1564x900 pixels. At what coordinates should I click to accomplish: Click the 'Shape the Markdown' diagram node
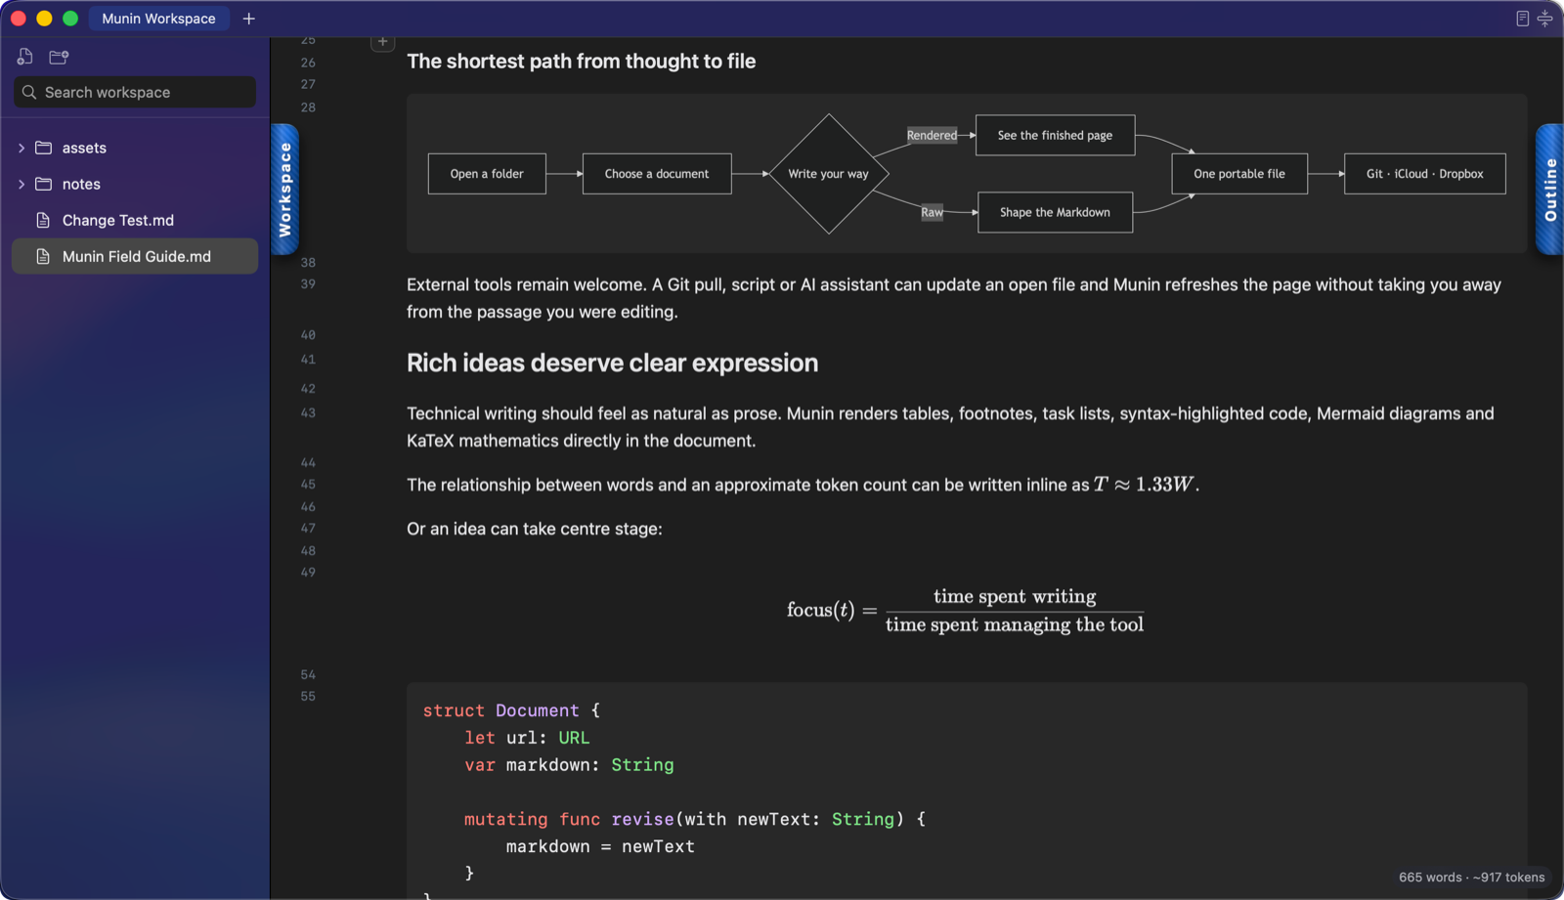(1055, 212)
